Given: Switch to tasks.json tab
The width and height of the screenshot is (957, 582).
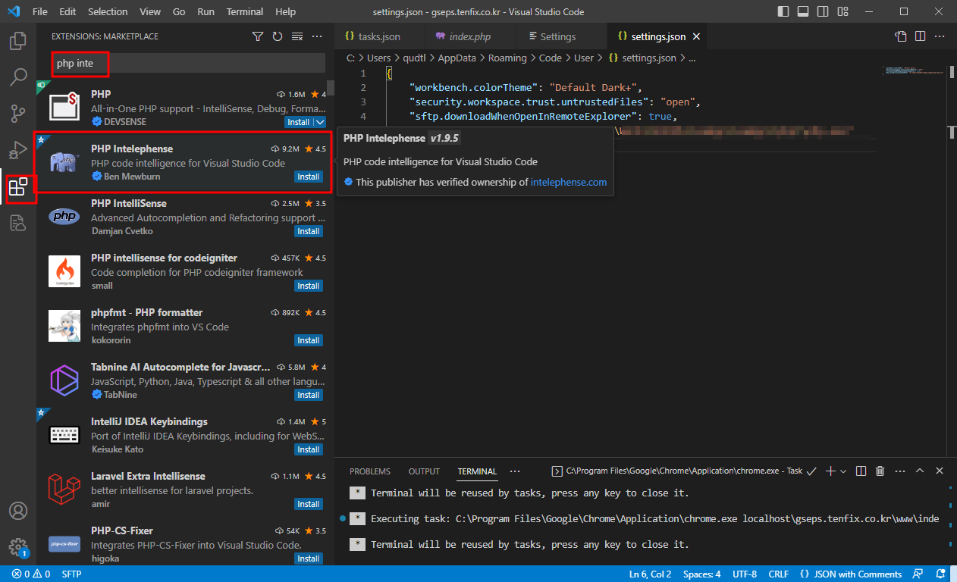Looking at the screenshot, I should tap(379, 36).
